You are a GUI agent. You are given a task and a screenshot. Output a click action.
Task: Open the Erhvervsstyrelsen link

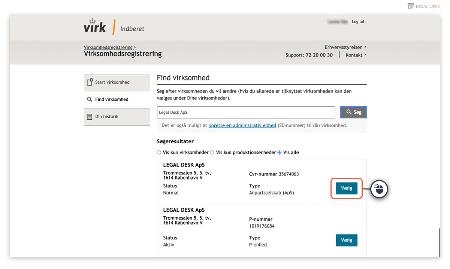[x=345, y=47]
